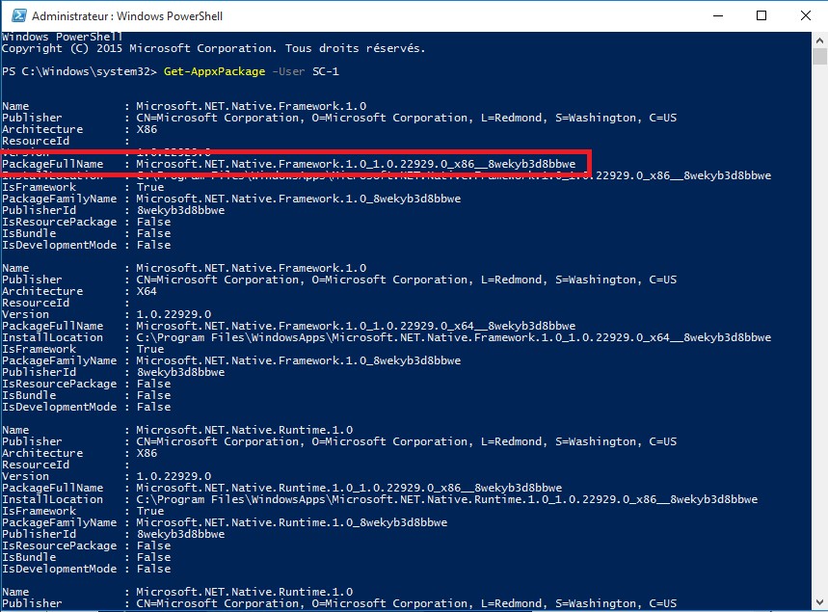
Task: Click the vertical scrollbar thumb
Action: (x=817, y=56)
